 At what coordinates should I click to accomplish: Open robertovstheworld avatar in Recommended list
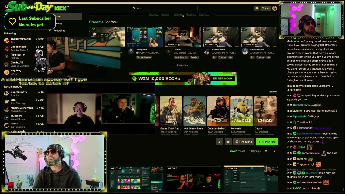(6, 109)
